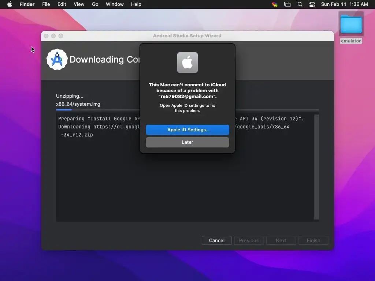The width and height of the screenshot is (375, 281).
Task: Click the Next button in Setup Wizard
Action: [281, 240]
